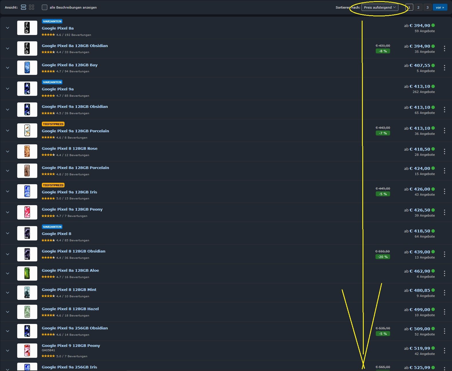Open more options for Pixel 8a 128GB Bay
Image resolution: width=452 pixels, height=371 pixels.
445,68
